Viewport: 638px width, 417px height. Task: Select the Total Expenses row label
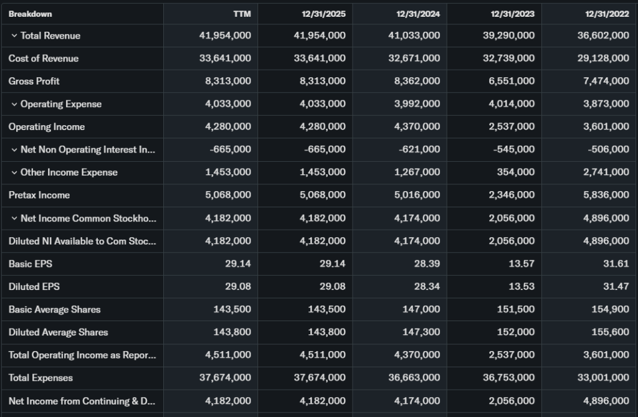tap(40, 378)
